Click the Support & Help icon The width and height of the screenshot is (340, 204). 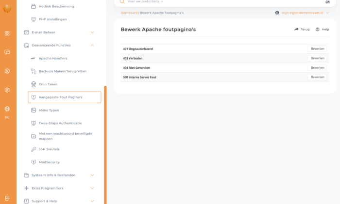[26, 201]
